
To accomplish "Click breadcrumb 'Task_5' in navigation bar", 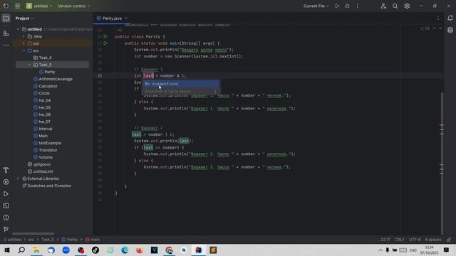I will point(48,240).
